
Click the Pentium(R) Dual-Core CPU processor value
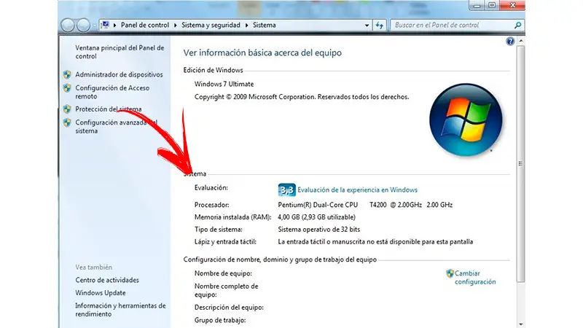pos(365,205)
